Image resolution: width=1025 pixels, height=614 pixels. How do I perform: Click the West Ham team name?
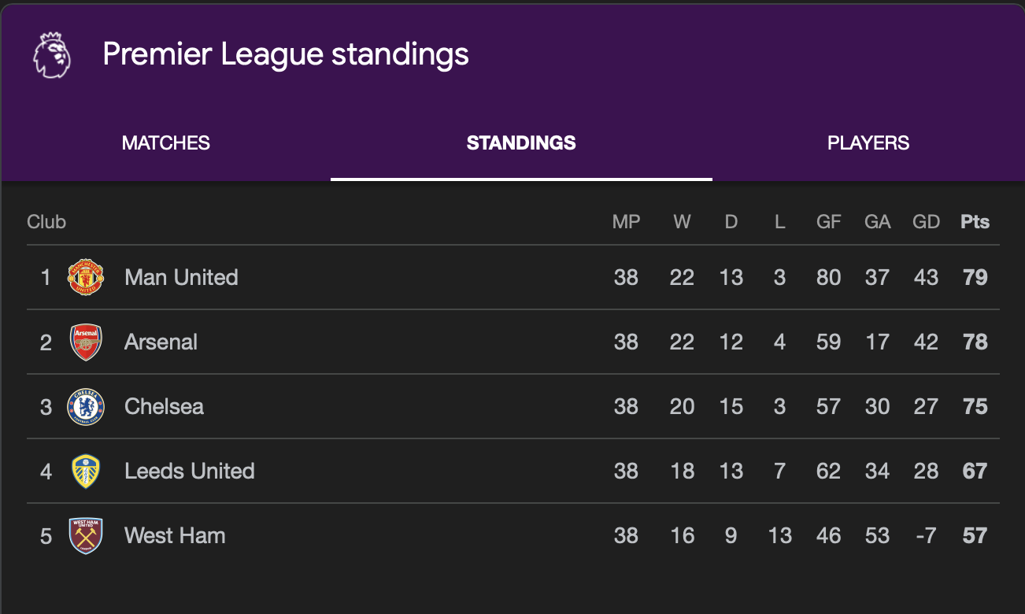[175, 535]
